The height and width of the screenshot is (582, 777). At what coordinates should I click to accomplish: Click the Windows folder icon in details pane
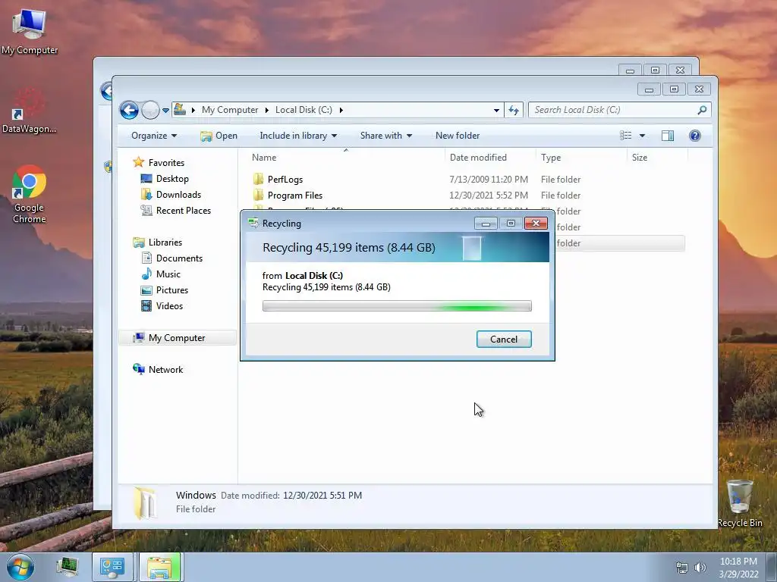pos(145,503)
